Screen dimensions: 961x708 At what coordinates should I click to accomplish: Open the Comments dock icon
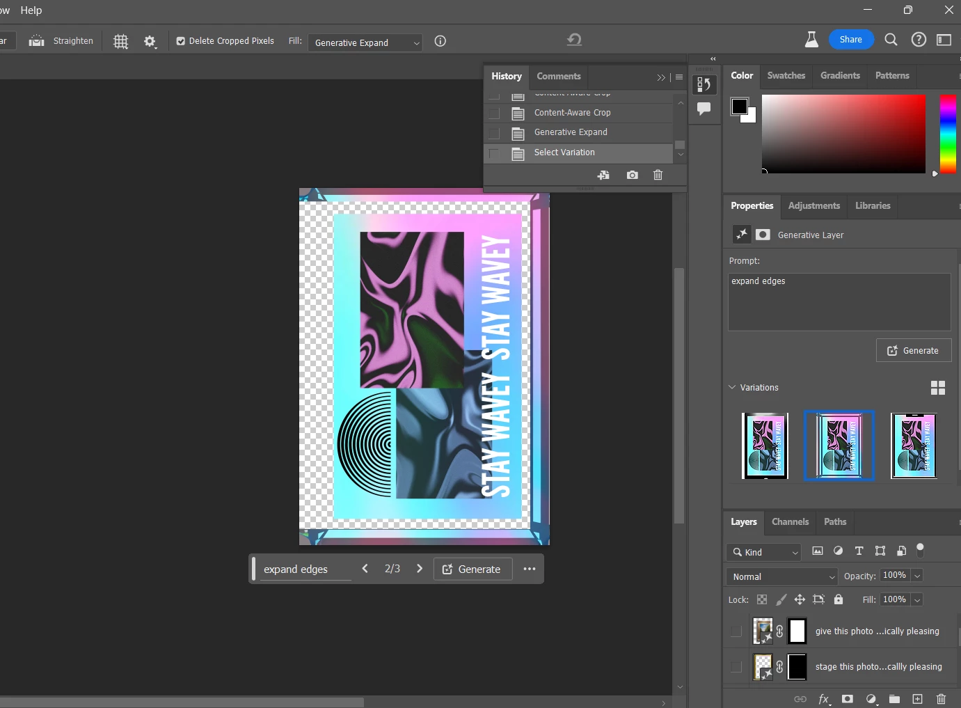point(704,109)
